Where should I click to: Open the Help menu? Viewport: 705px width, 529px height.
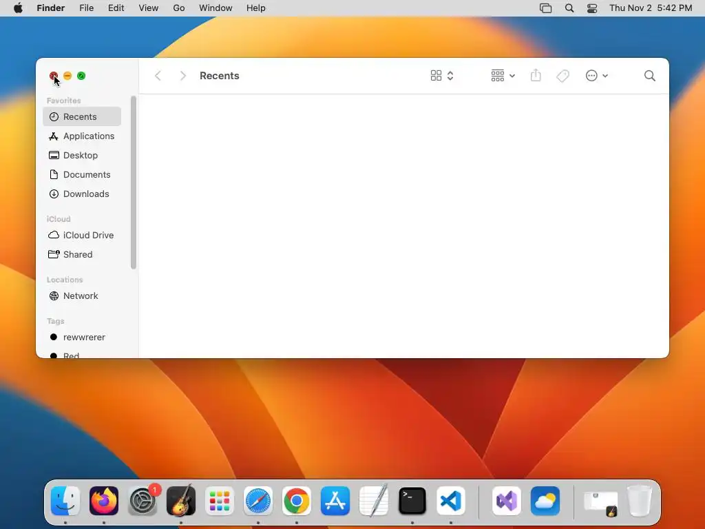tap(256, 8)
